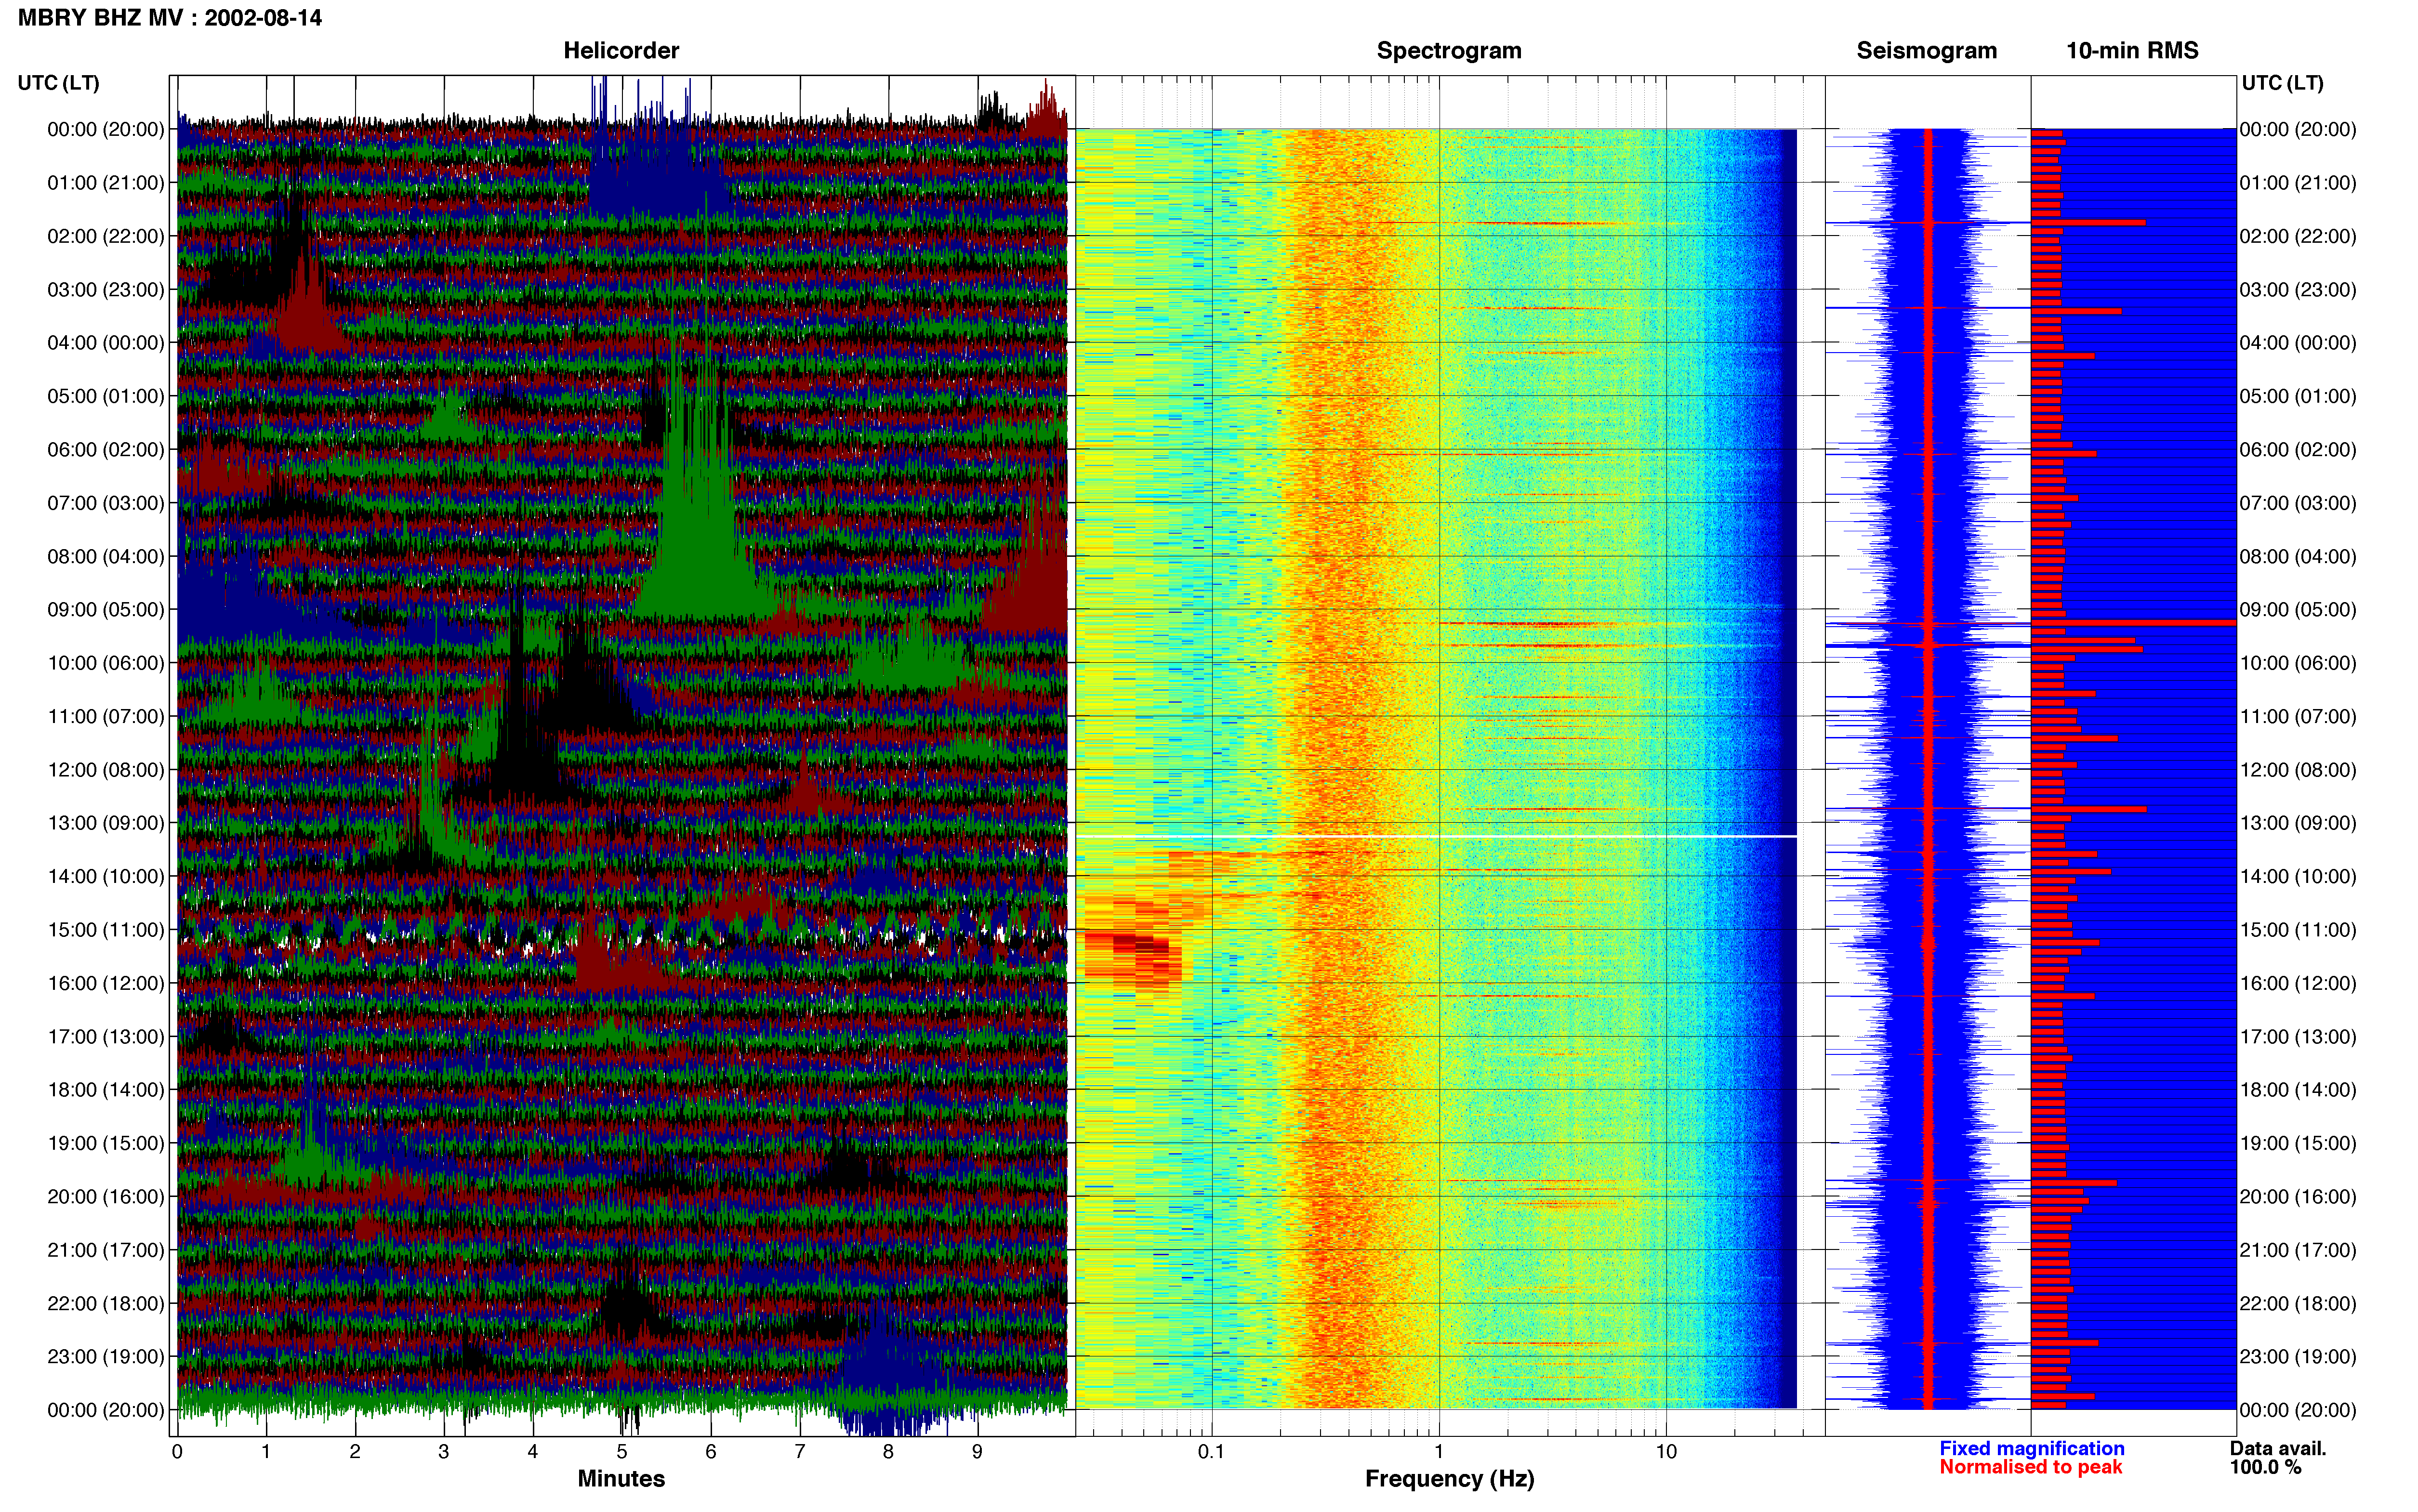2418x1512 pixels.
Task: Click right-side time label '16:00 (12:00)'
Action: point(2298,983)
